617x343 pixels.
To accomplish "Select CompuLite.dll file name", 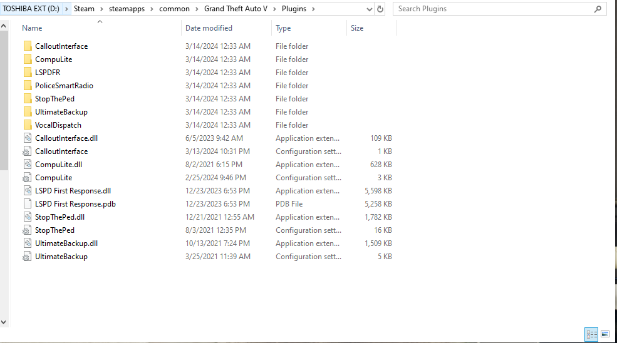I will pyautogui.click(x=59, y=165).
